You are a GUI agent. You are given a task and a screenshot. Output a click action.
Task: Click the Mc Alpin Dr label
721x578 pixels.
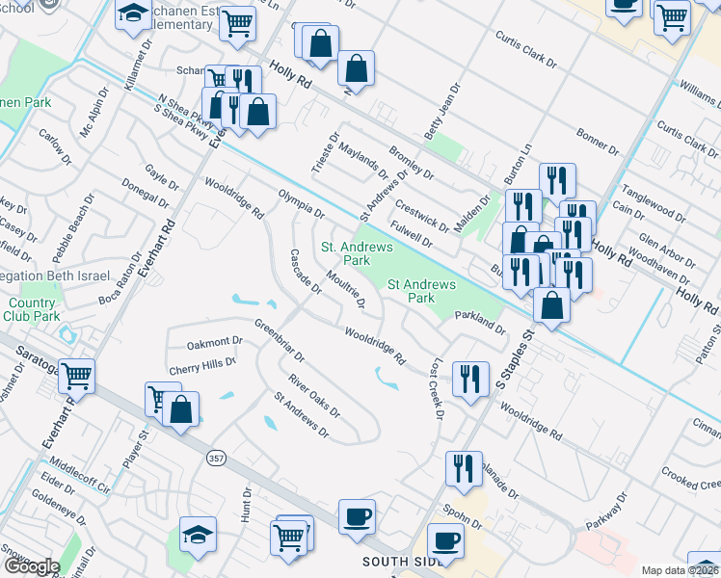pyautogui.click(x=94, y=113)
